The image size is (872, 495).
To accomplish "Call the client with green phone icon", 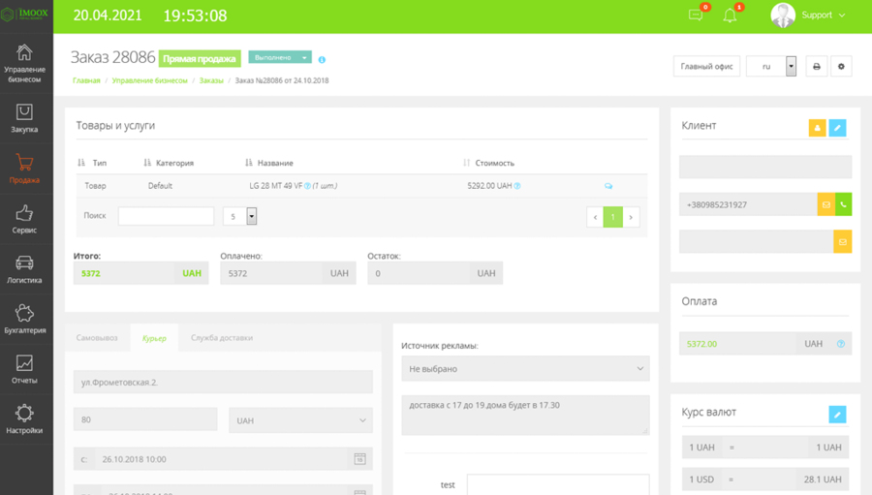I will 843,204.
